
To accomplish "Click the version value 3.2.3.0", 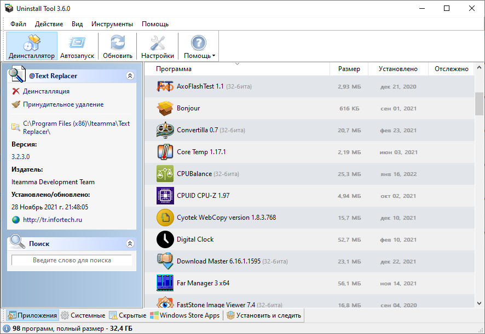I will pyautogui.click(x=21, y=157).
